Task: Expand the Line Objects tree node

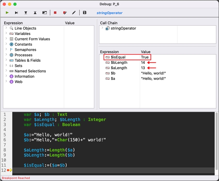Action: (x=6, y=28)
